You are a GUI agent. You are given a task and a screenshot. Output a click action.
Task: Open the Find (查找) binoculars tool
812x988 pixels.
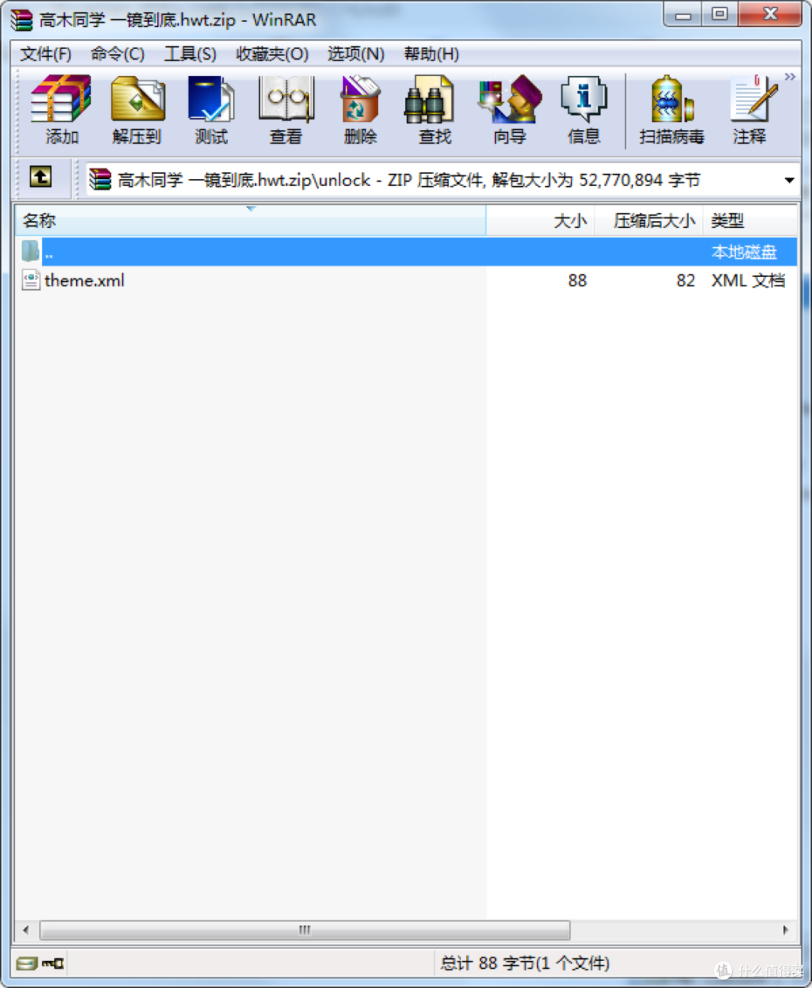[x=434, y=110]
